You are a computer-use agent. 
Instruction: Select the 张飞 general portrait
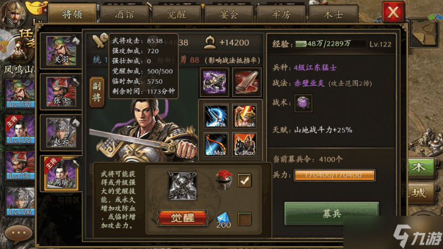coord(61,92)
